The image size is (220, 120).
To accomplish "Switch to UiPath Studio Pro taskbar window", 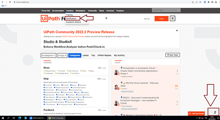I will pos(37,118).
